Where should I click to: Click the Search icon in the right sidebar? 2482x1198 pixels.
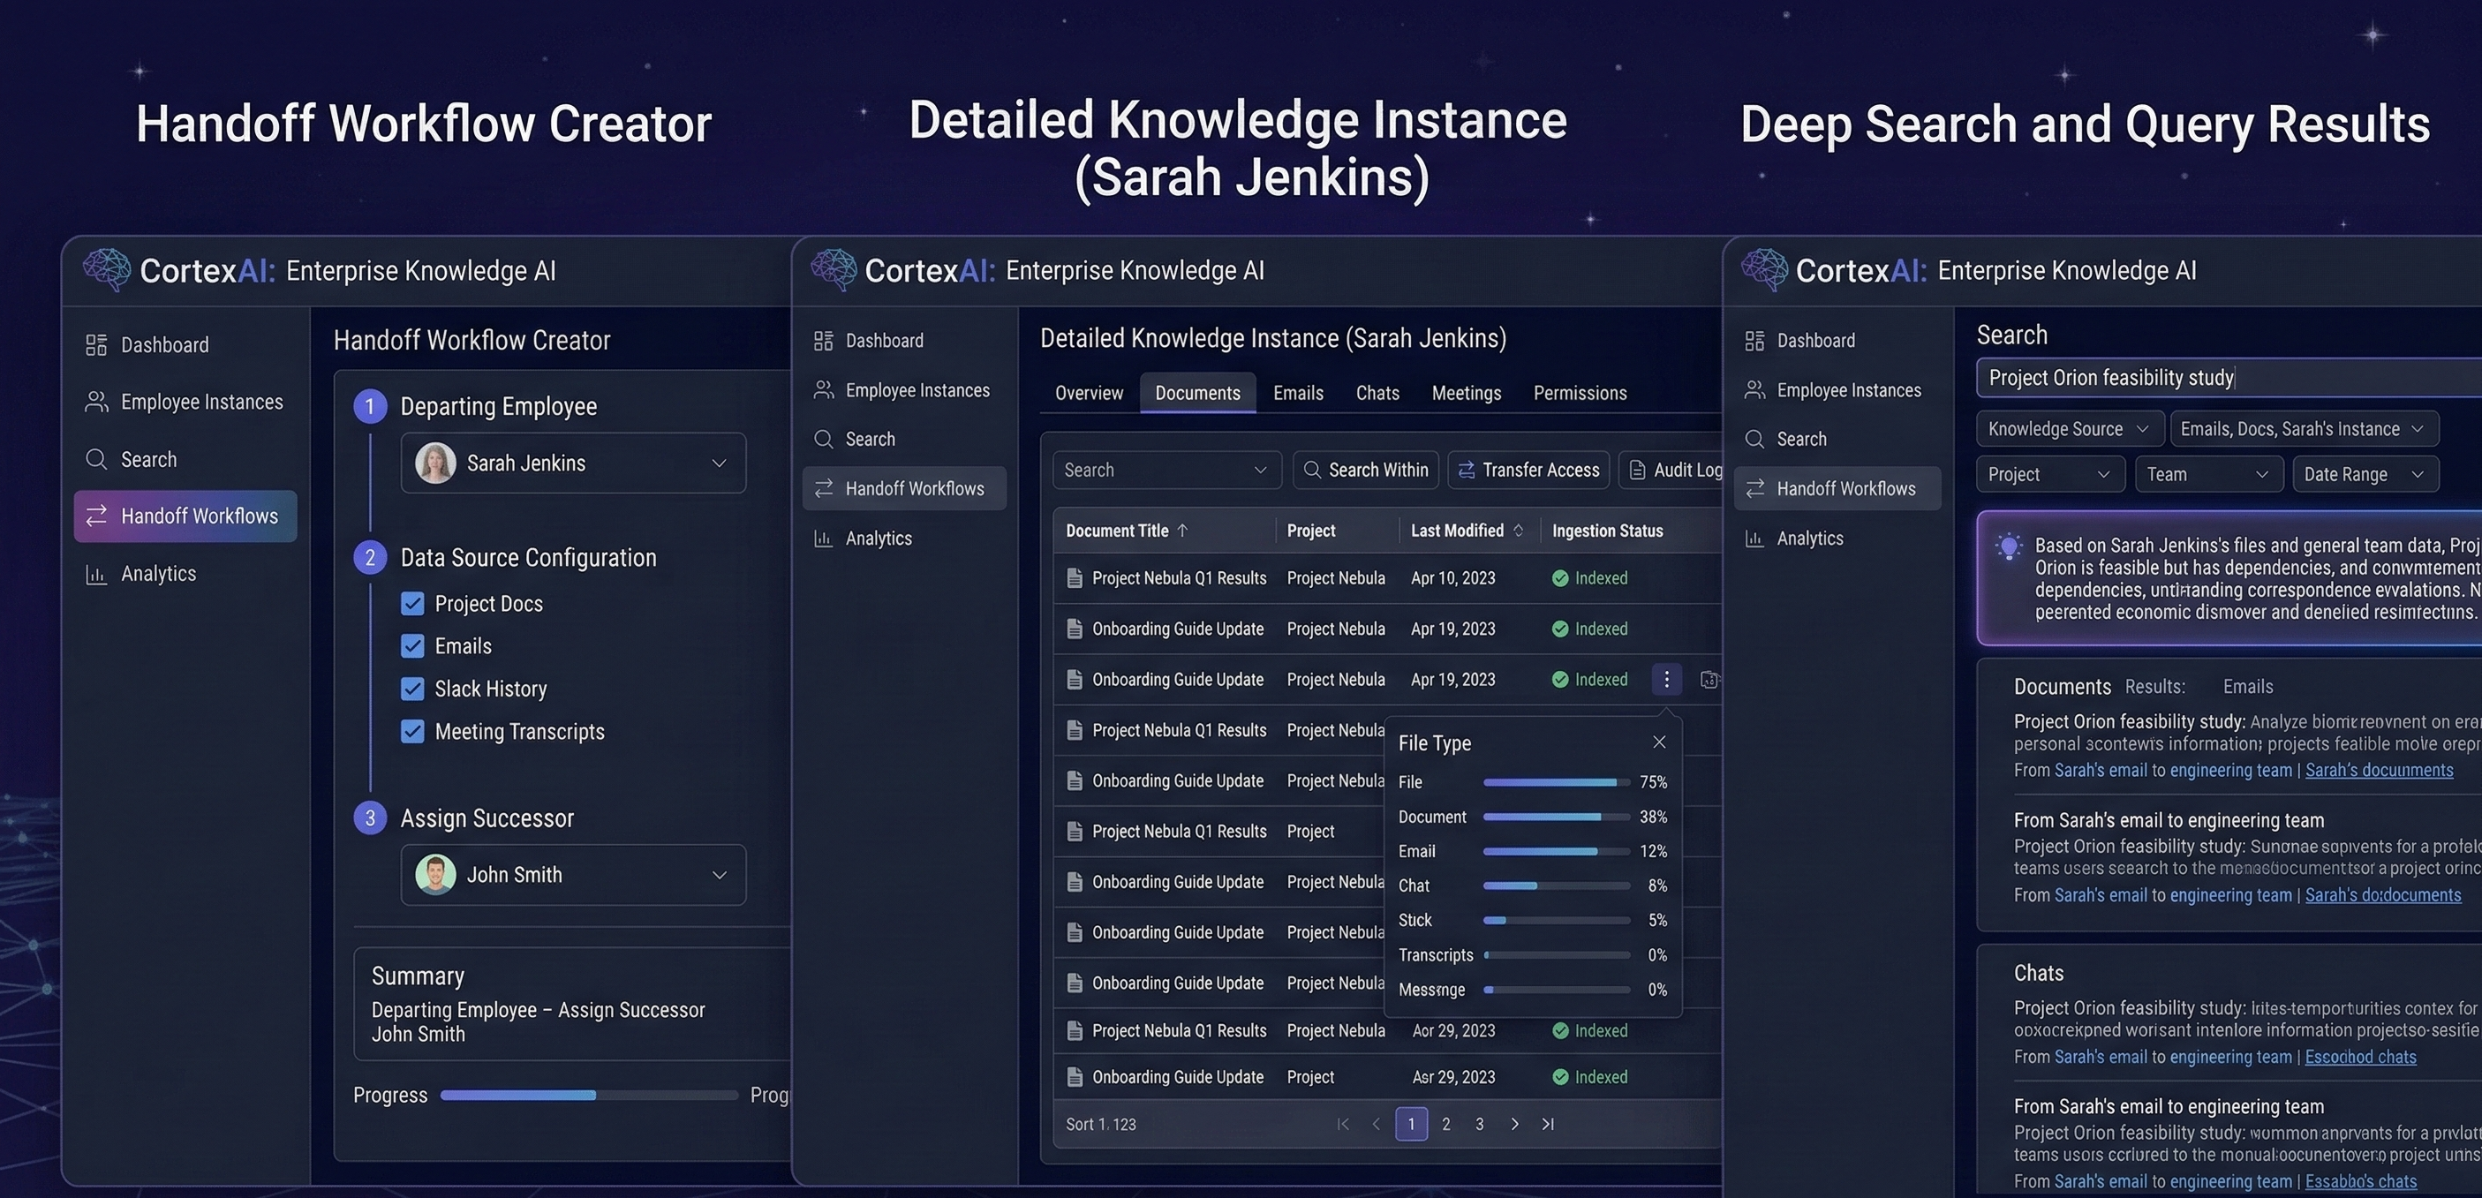point(1755,438)
